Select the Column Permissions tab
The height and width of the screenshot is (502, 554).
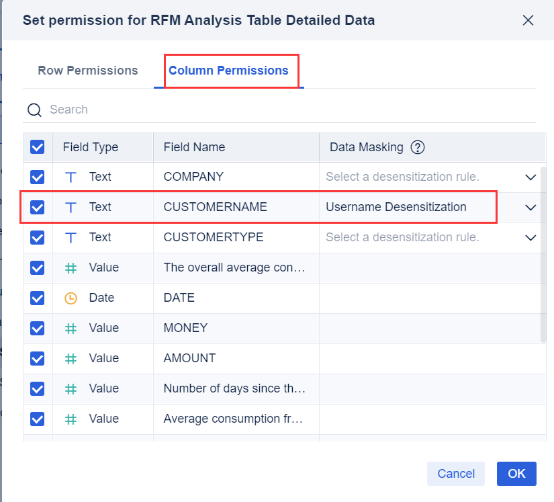coord(230,70)
